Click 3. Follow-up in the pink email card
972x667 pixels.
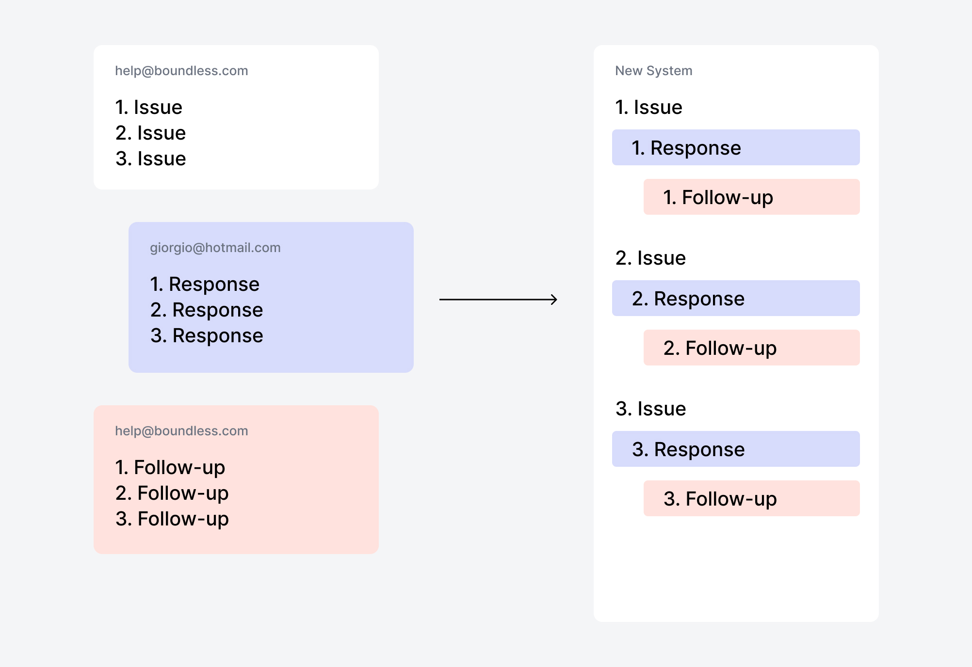pos(172,519)
